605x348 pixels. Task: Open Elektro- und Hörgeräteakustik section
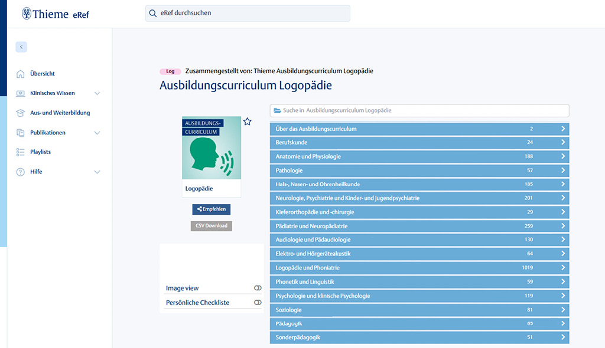419,253
